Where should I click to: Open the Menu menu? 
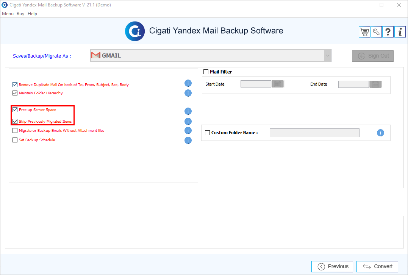pos(8,14)
